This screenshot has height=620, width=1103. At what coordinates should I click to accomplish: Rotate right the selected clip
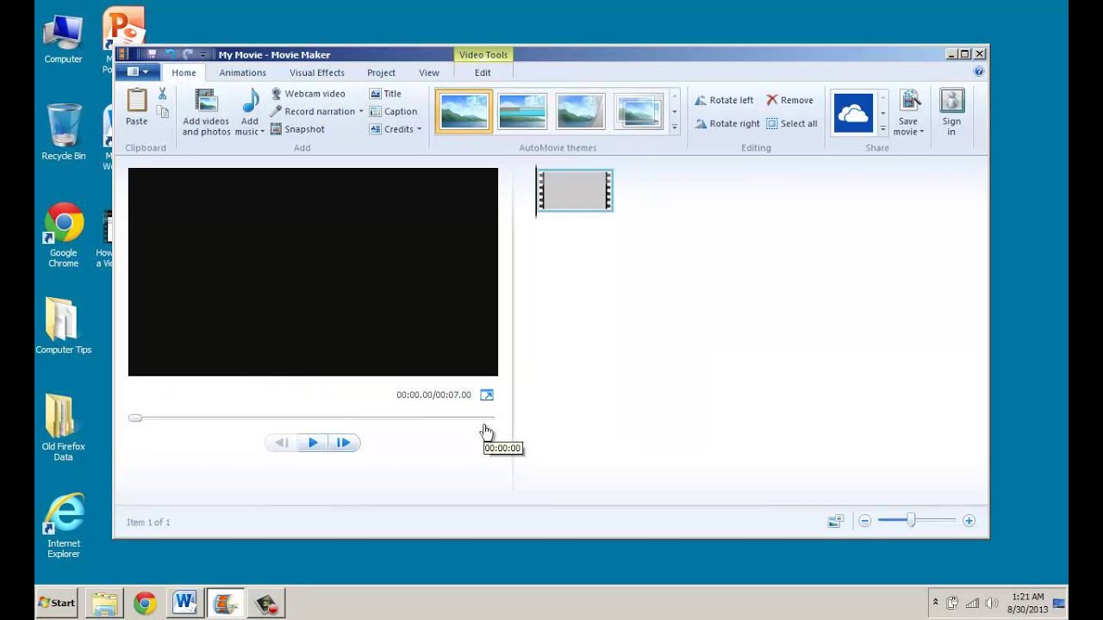coord(727,123)
